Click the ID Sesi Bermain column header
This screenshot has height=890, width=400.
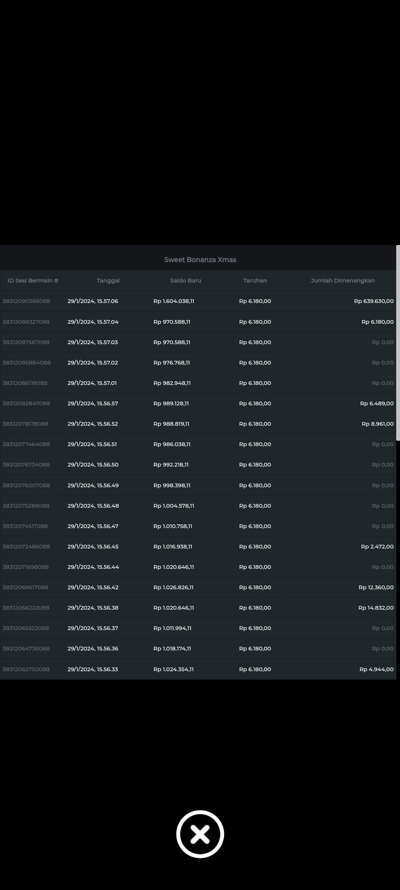pyautogui.click(x=33, y=281)
